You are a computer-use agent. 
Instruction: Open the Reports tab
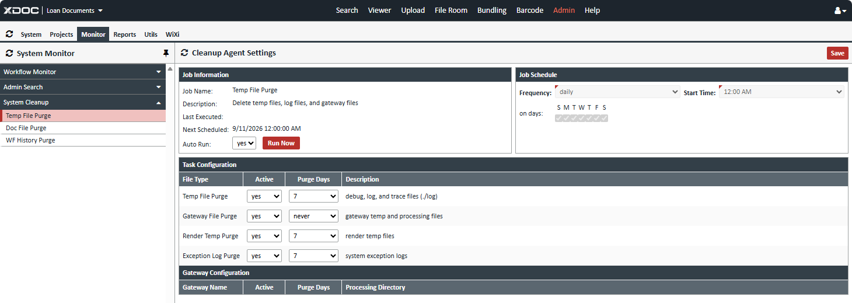click(x=125, y=34)
